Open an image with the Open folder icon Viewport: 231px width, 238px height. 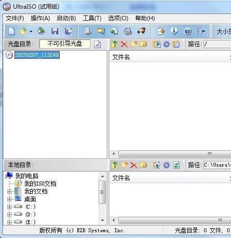(x=23, y=31)
